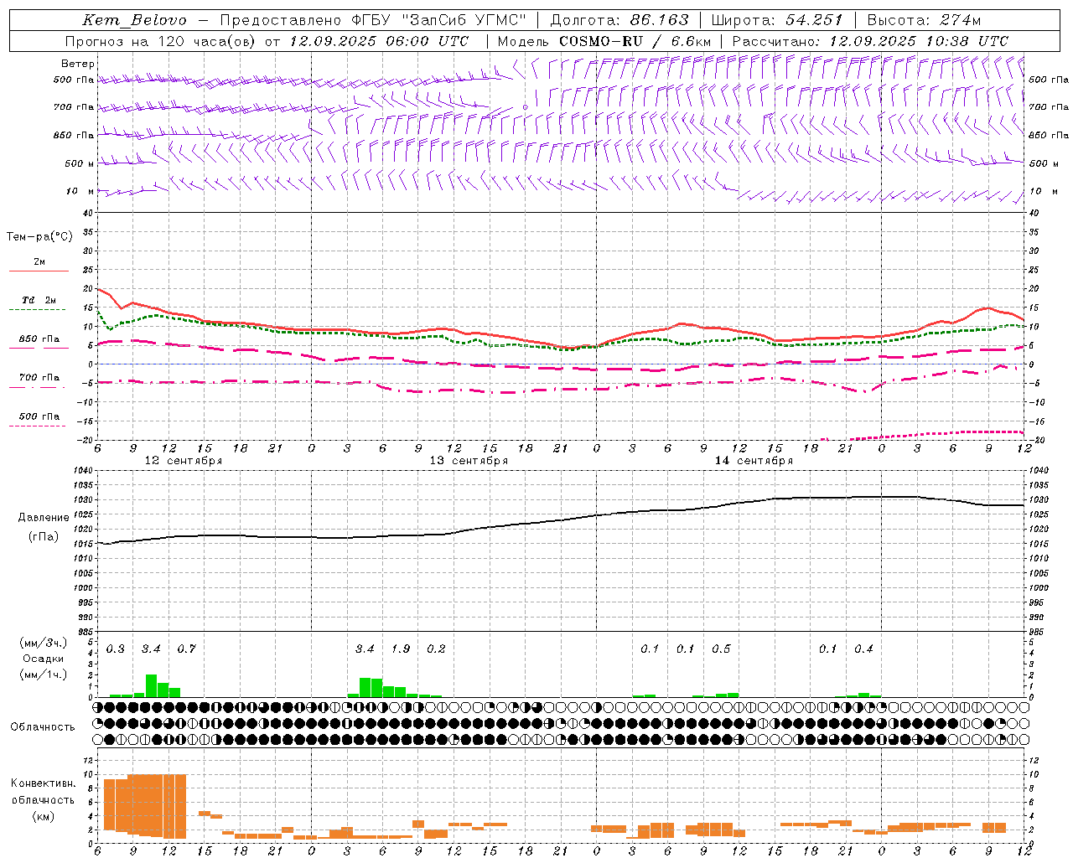Click the '14 сентября' date label

pos(754,461)
